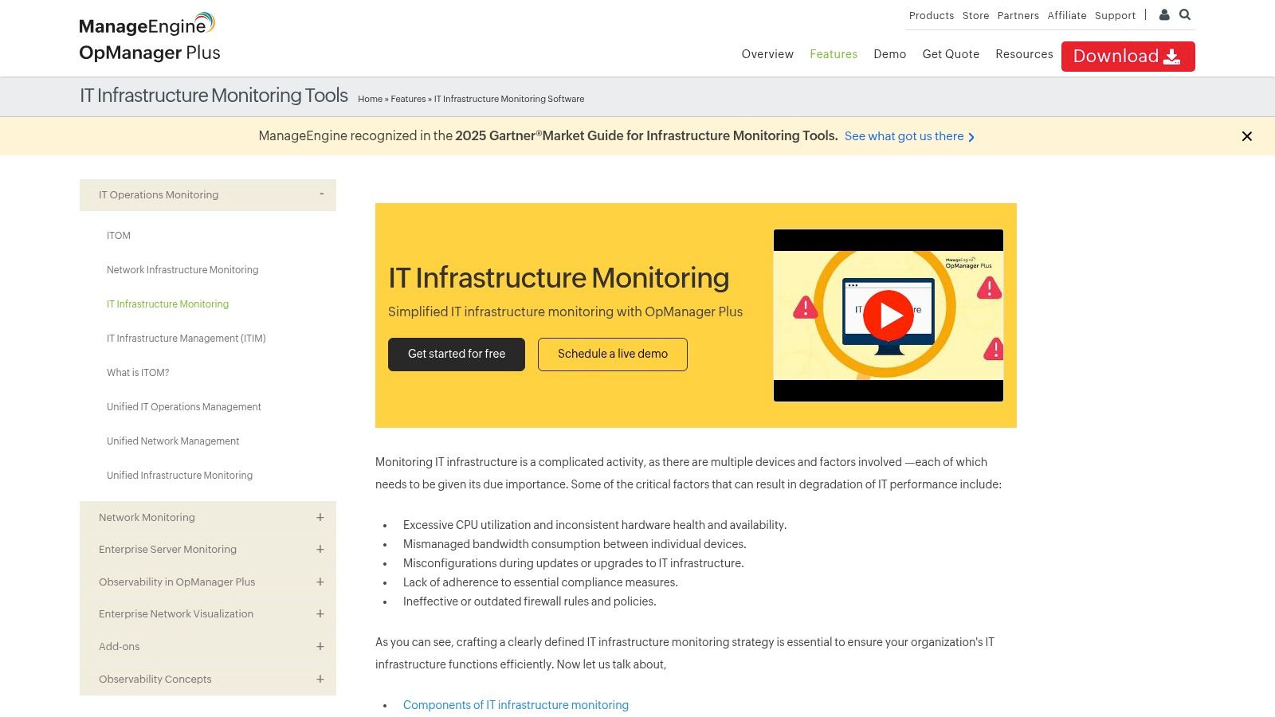Open the Get Quote nav item

point(951,54)
